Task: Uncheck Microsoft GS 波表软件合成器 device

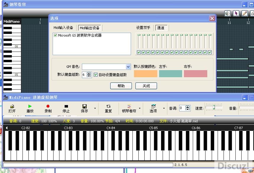Action: tap(55, 35)
